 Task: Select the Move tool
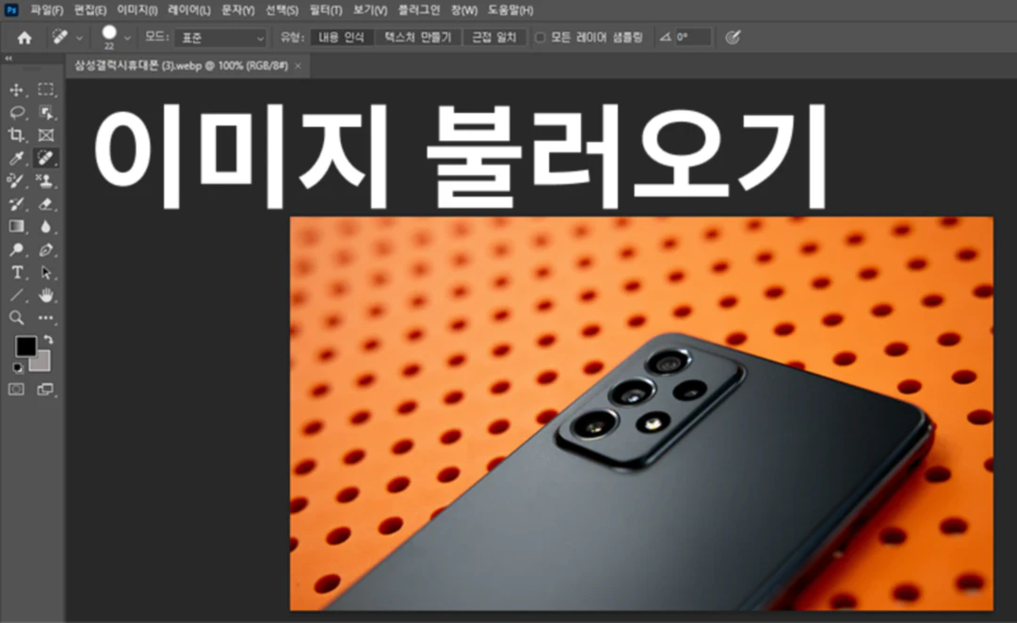coord(16,89)
